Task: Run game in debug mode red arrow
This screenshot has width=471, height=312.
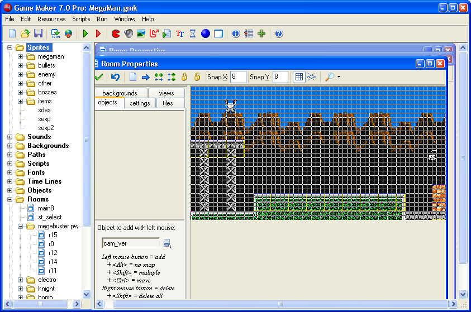Action: pyautogui.click(x=98, y=33)
